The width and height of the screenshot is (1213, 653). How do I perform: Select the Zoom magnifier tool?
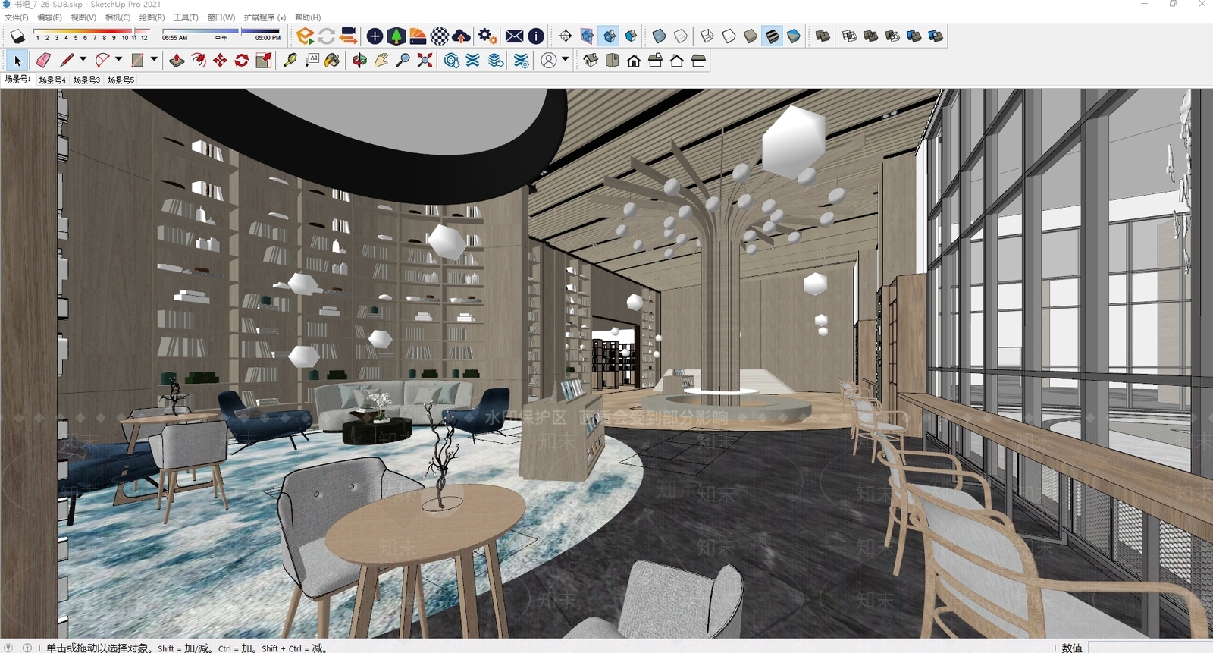tap(403, 60)
